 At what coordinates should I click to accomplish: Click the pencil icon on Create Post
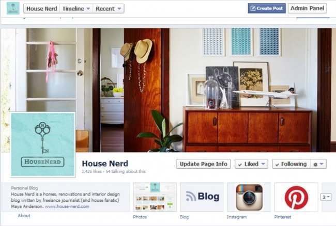click(x=253, y=8)
